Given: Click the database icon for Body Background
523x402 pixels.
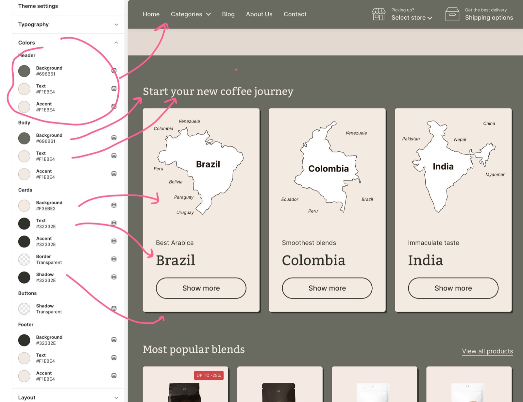Looking at the screenshot, I should coord(114,138).
